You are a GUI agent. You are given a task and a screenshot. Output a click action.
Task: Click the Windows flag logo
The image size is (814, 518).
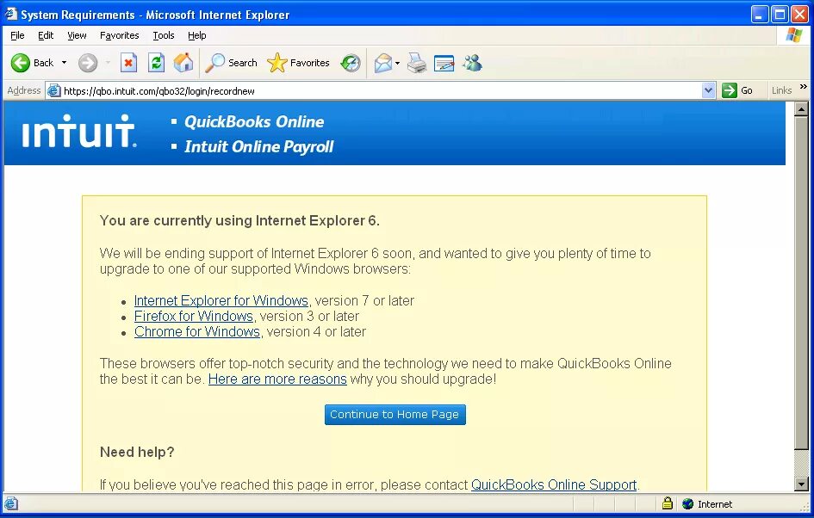coord(793,36)
